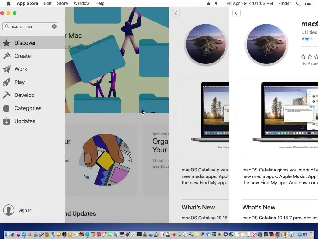
Task: Click the first rating star
Action: 303,56
